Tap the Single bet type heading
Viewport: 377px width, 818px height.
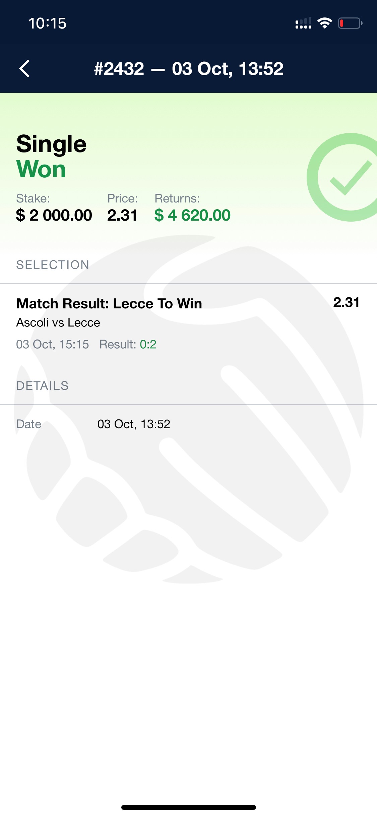pyautogui.click(x=52, y=144)
